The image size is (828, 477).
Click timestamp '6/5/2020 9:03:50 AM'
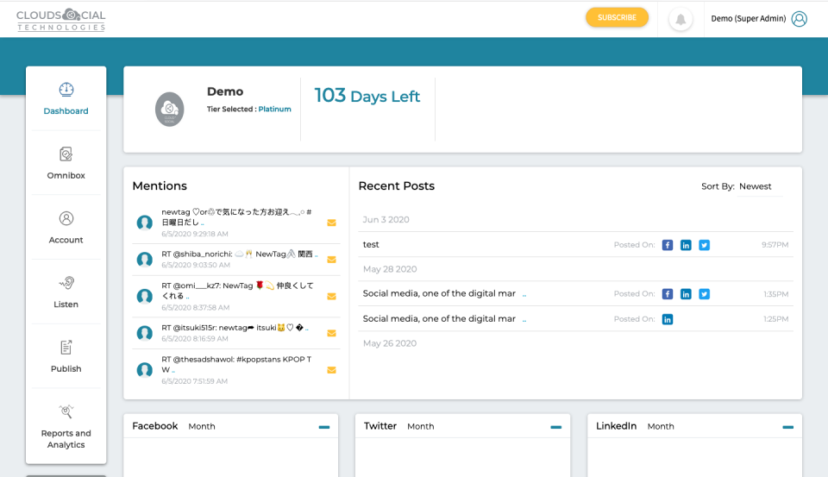click(x=196, y=265)
